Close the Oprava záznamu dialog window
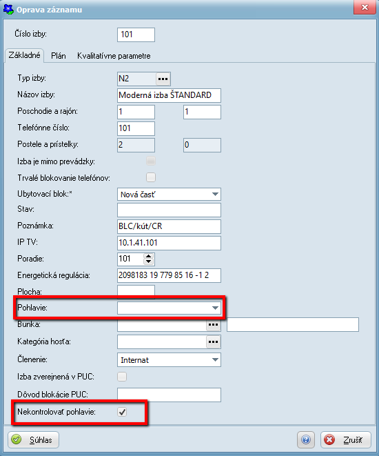 pos(365,8)
